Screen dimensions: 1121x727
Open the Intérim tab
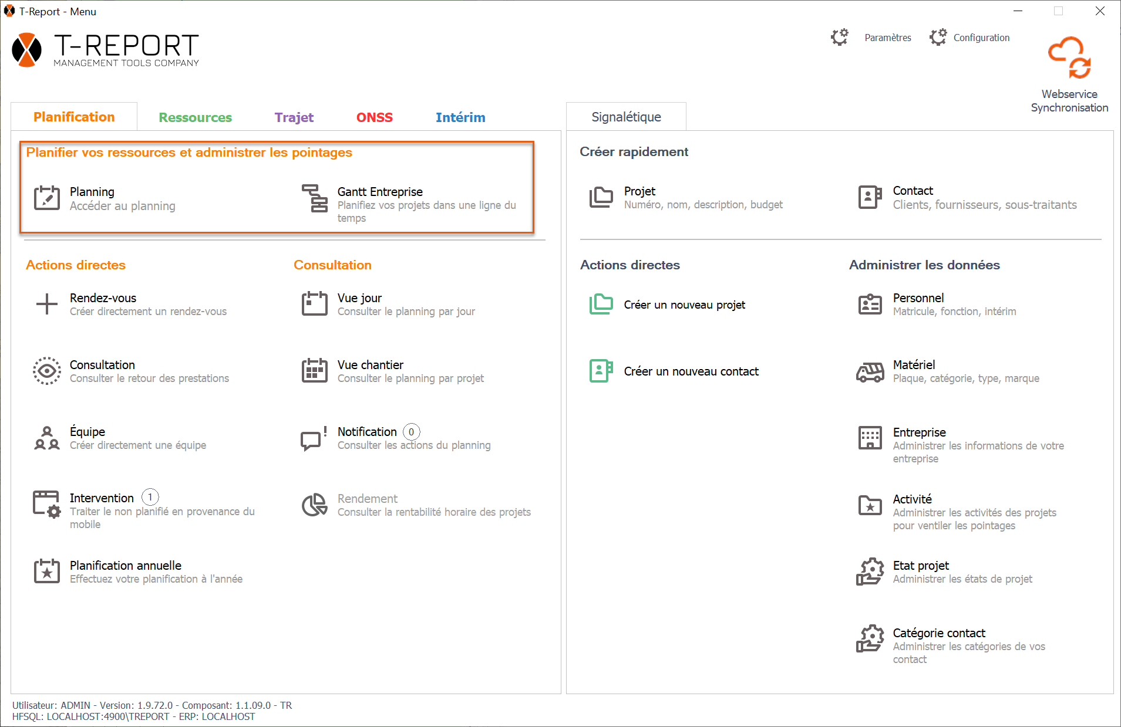pos(460,117)
